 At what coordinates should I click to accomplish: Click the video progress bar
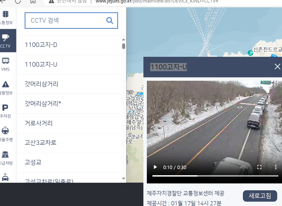tap(215, 176)
